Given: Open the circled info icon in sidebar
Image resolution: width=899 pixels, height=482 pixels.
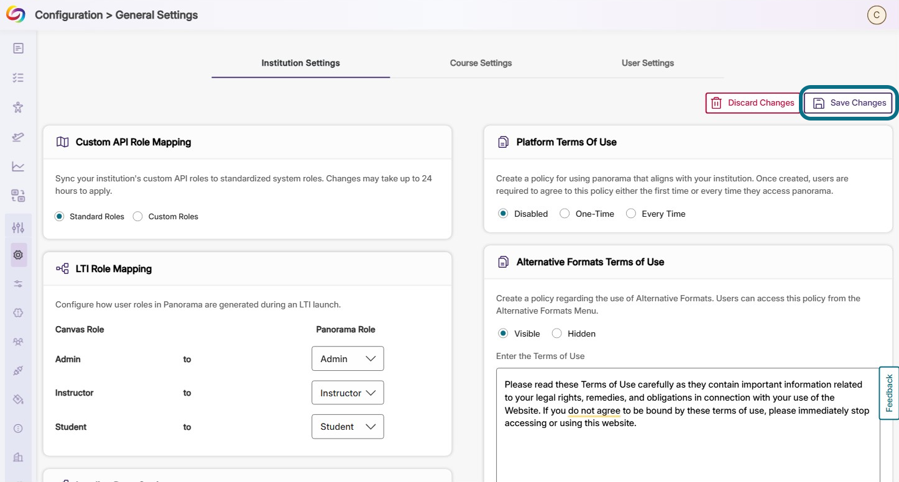Looking at the screenshot, I should [18, 429].
